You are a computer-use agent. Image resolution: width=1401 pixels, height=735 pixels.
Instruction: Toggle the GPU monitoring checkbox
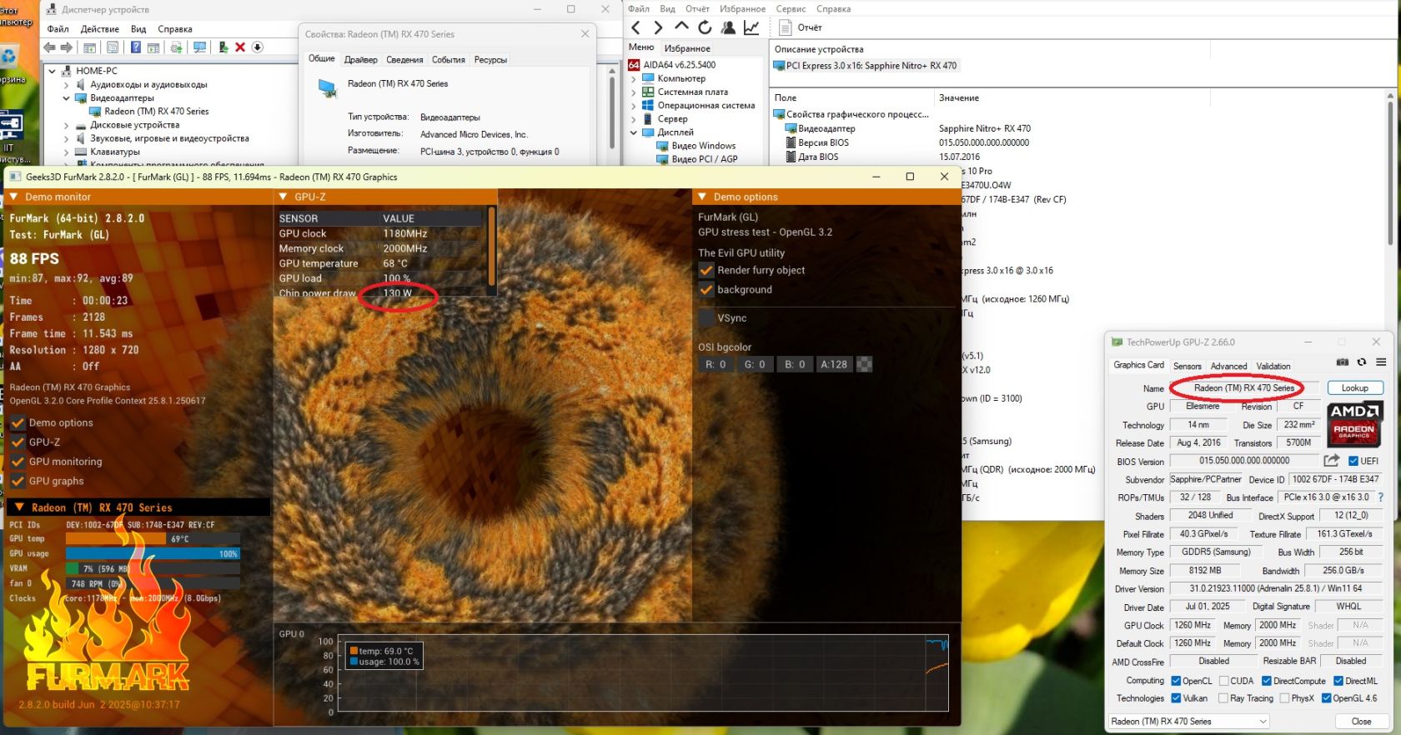[x=18, y=462]
